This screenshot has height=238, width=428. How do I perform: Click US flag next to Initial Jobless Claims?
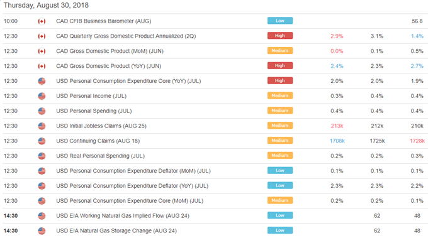tap(42, 126)
